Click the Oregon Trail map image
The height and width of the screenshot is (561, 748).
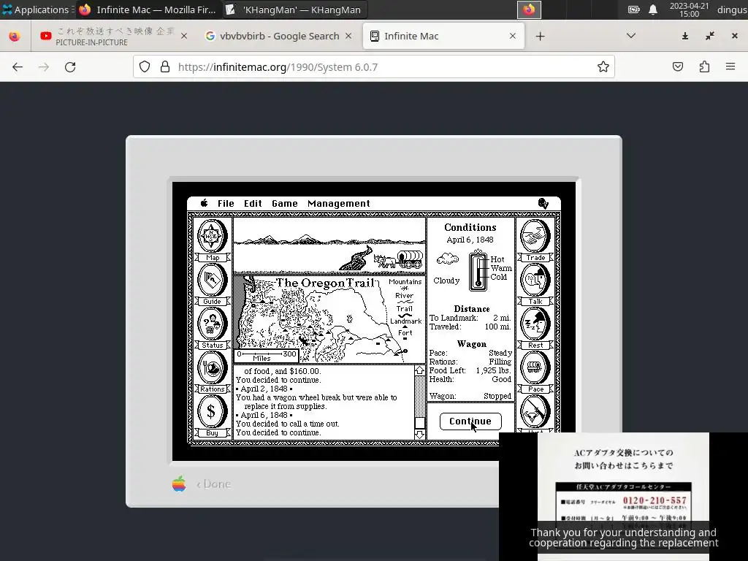click(329, 320)
